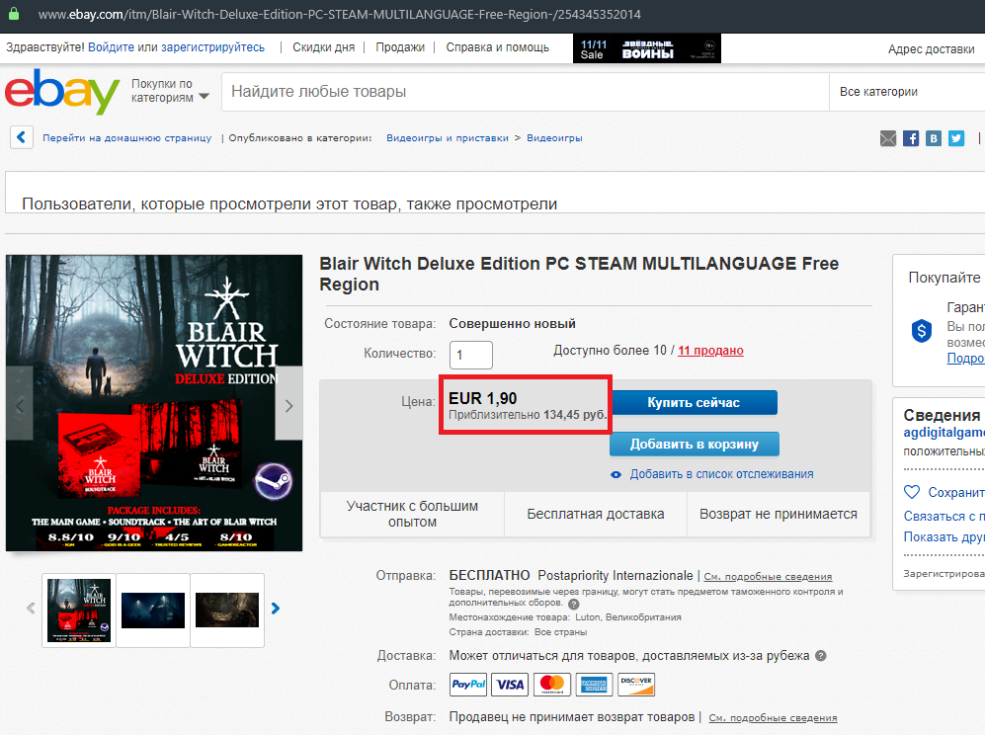Show next product image with right arrow
Viewport: 985px width, 735px height.
pos(288,405)
